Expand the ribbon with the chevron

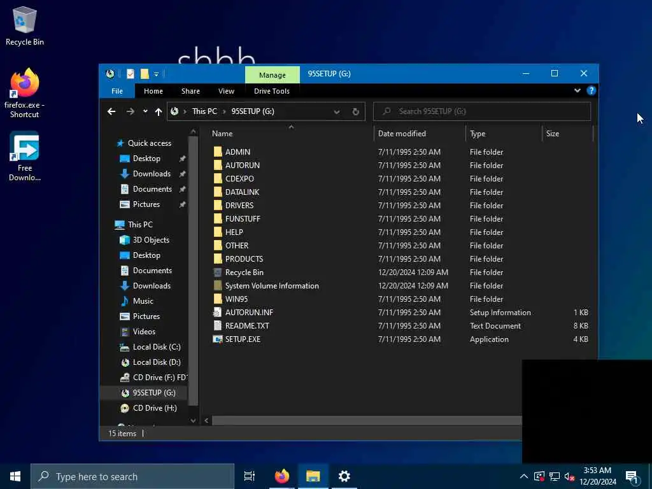pyautogui.click(x=577, y=90)
